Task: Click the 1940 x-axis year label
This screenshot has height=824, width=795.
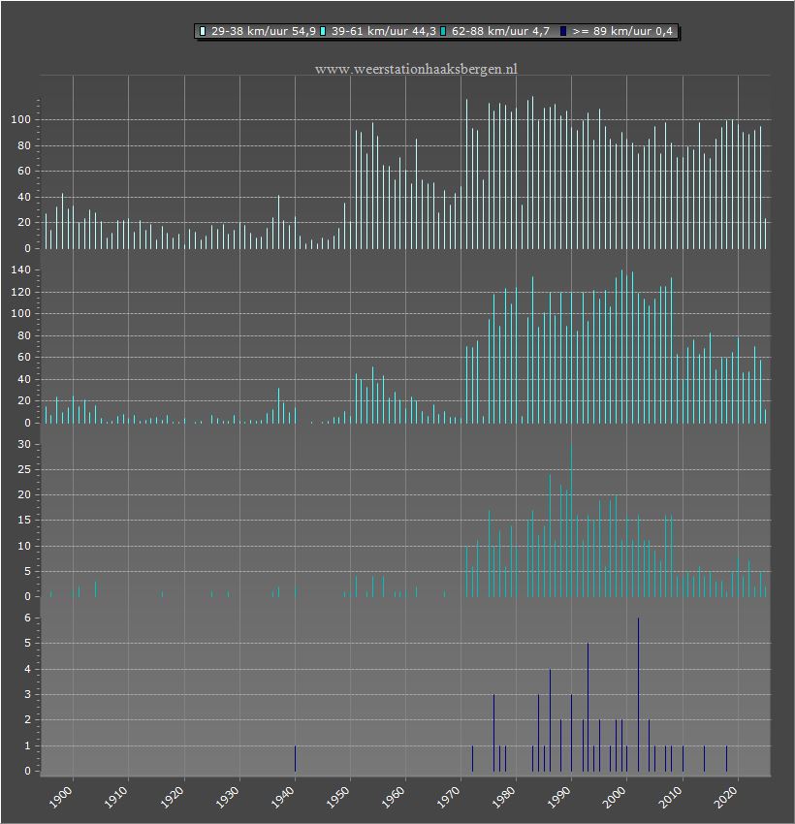Action: (x=284, y=797)
